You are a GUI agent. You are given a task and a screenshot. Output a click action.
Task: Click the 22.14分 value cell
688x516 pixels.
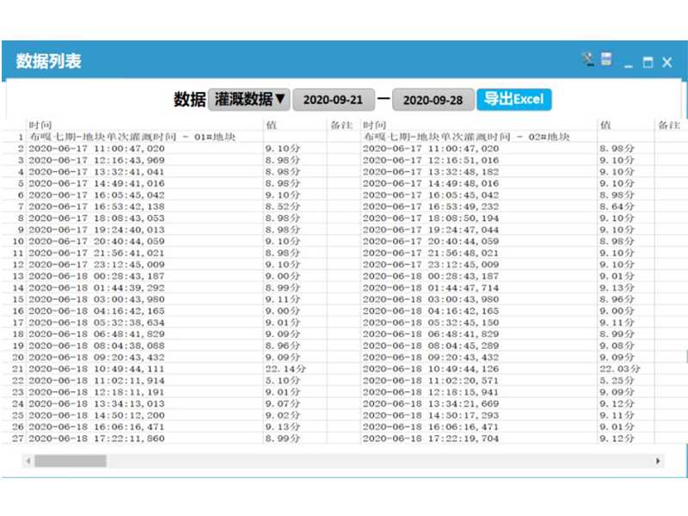pyautogui.click(x=283, y=369)
